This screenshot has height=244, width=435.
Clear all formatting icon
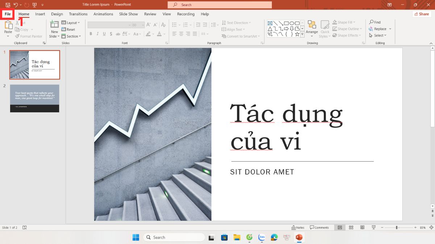click(x=163, y=25)
